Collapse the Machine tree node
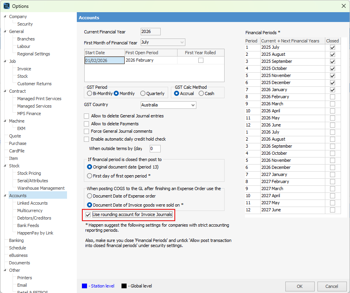This screenshot has height=293, width=350. [5, 121]
